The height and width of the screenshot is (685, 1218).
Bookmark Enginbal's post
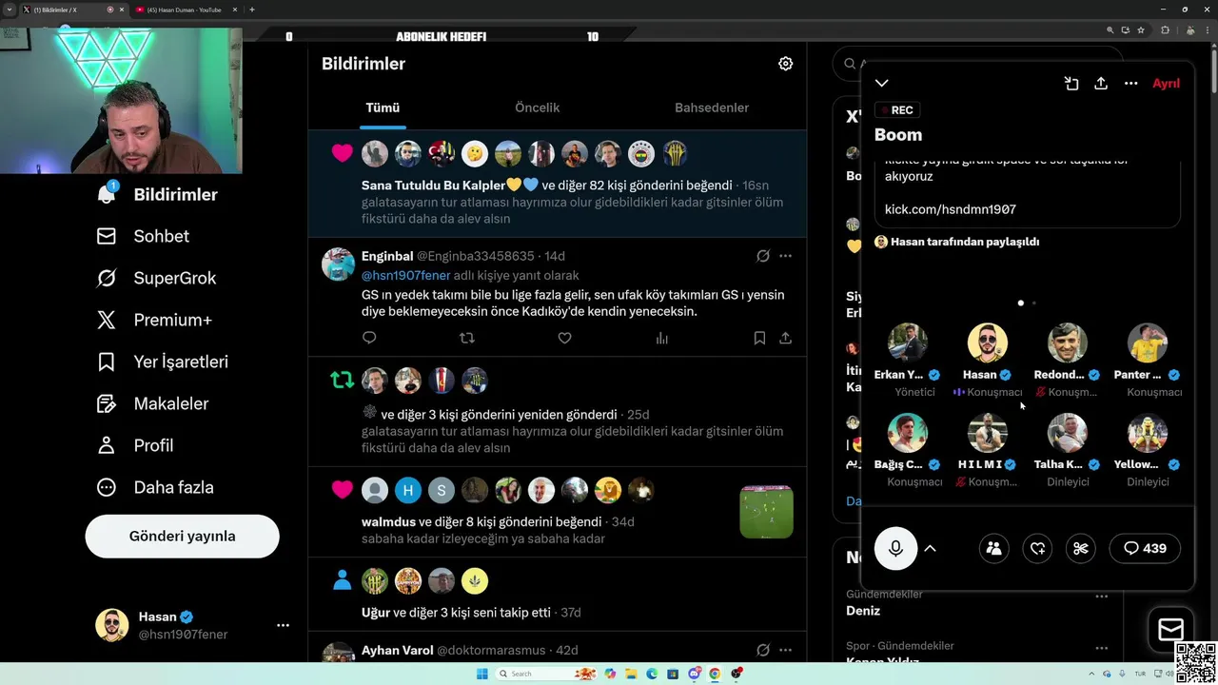(x=759, y=338)
